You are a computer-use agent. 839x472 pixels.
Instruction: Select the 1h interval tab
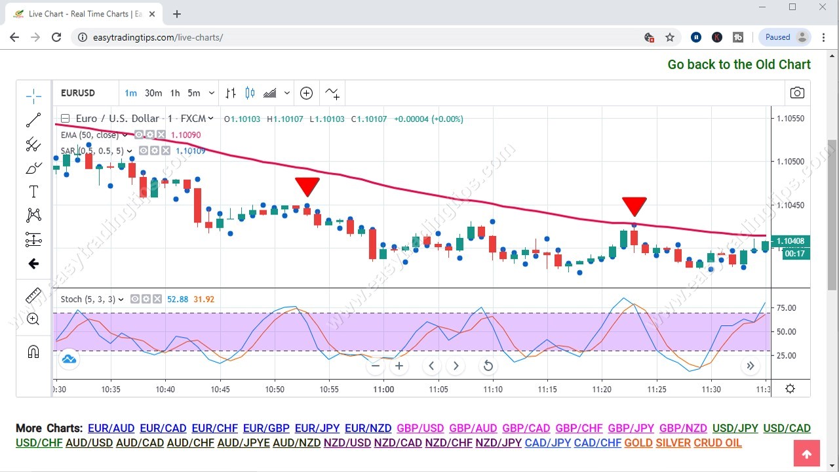pos(174,93)
